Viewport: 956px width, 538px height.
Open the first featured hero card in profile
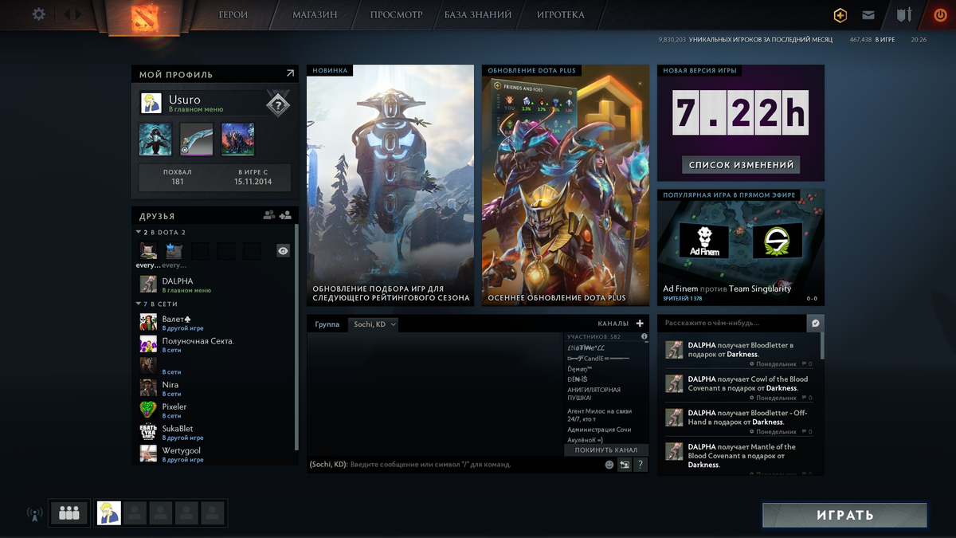155,139
